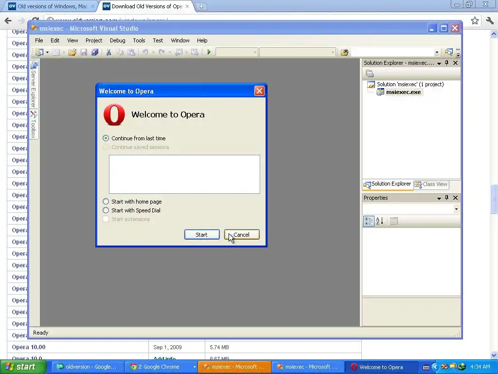Screen dimensions: 498x374
Task: Select Solution 'msiexec' node in tree
Action: coord(406,84)
